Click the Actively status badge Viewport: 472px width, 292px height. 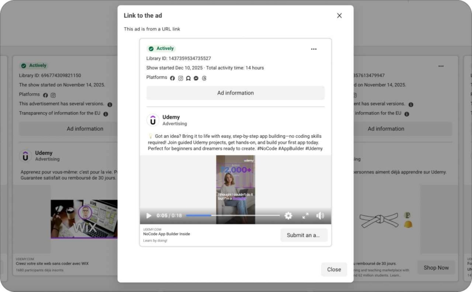point(162,48)
